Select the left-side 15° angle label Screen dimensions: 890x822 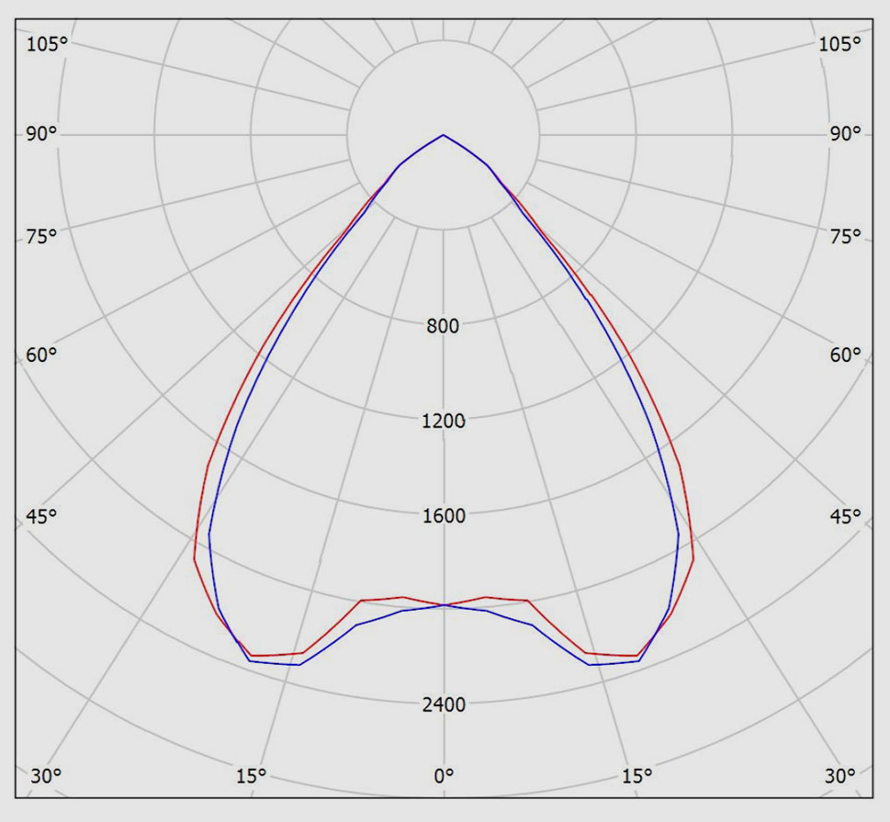pyautogui.click(x=251, y=776)
